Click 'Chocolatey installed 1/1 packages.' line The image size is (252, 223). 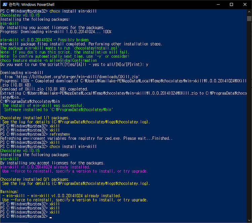click(35, 118)
